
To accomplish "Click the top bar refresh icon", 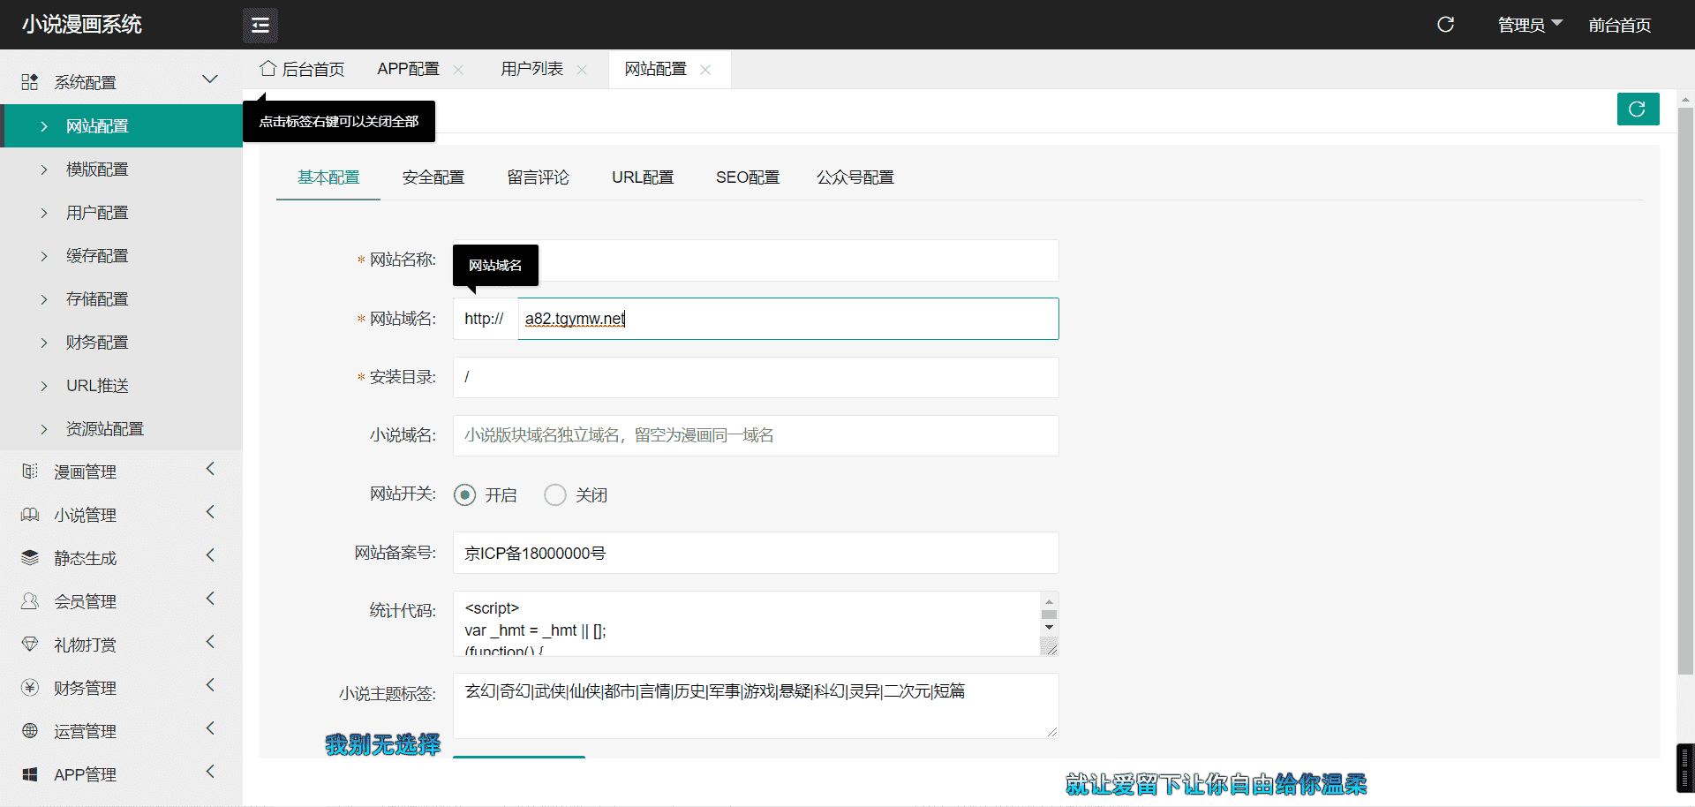I will pos(1445,25).
